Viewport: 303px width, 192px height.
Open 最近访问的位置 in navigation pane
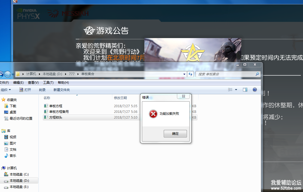coord(21,118)
